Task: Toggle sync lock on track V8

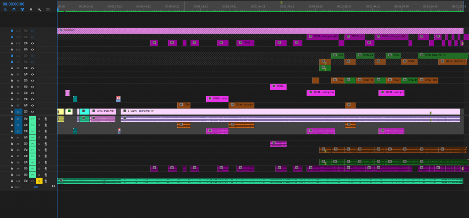Action: click(26, 68)
